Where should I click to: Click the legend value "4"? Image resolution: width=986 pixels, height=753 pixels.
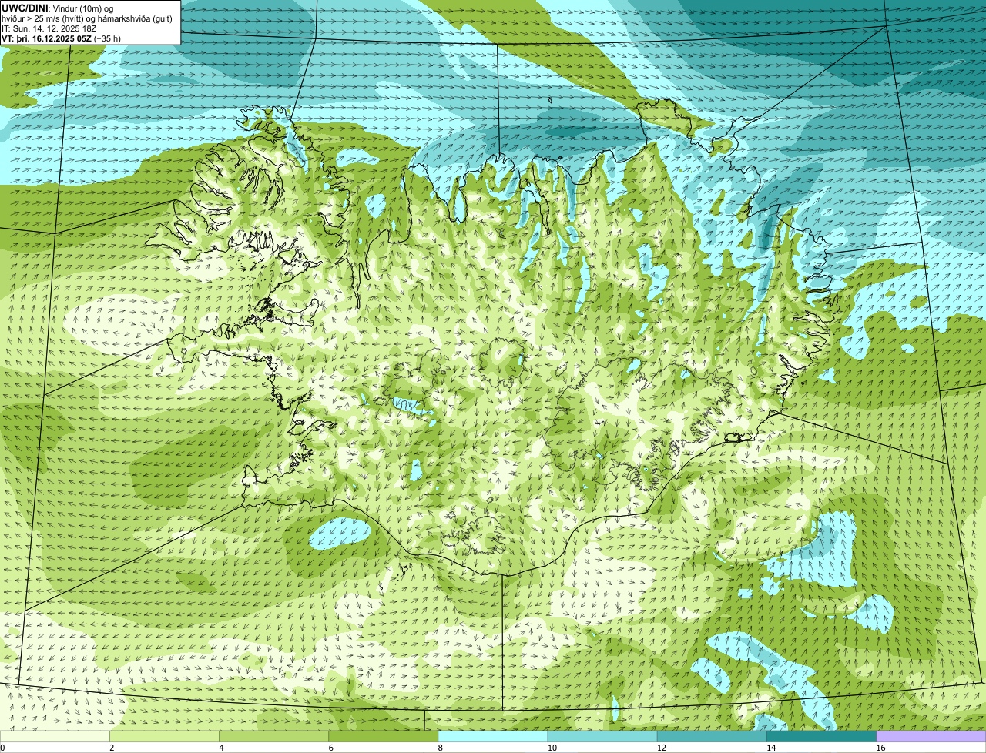pyautogui.click(x=221, y=748)
